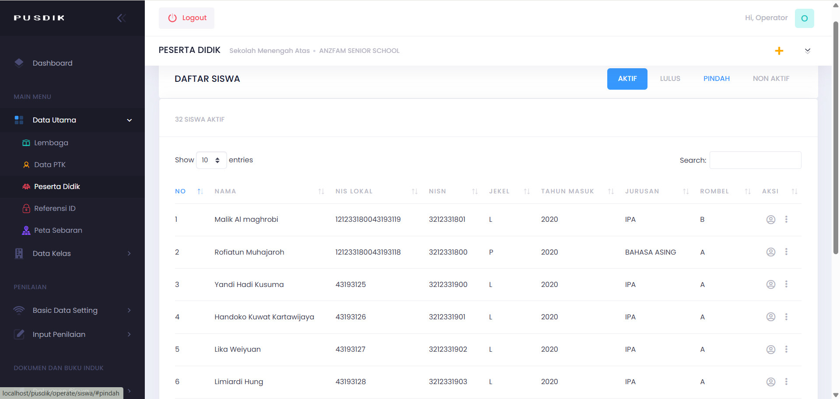This screenshot has width=840, height=399.
Task: Click the Search input field
Action: coord(755,160)
